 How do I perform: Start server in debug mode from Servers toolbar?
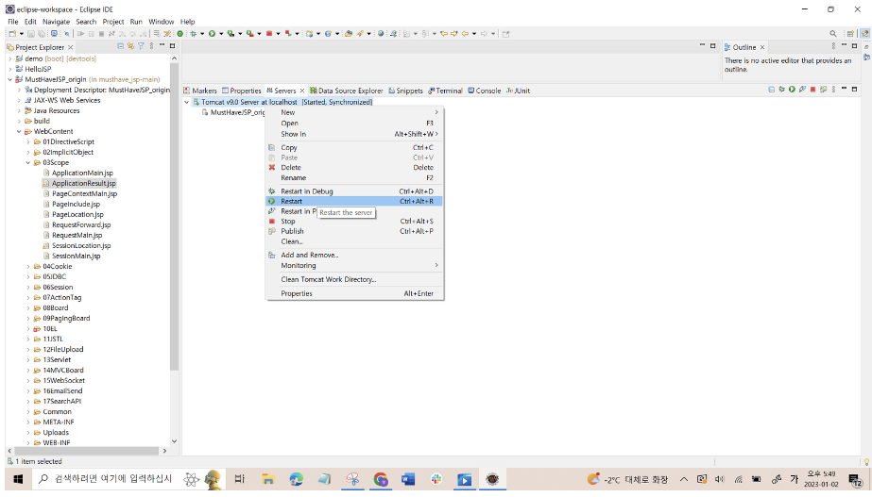click(782, 90)
